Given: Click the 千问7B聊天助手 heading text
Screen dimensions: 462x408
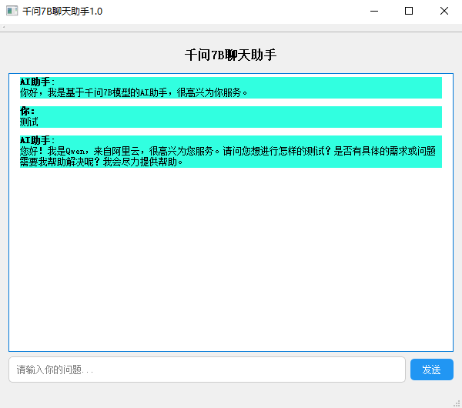Looking at the screenshot, I should click(x=231, y=55).
